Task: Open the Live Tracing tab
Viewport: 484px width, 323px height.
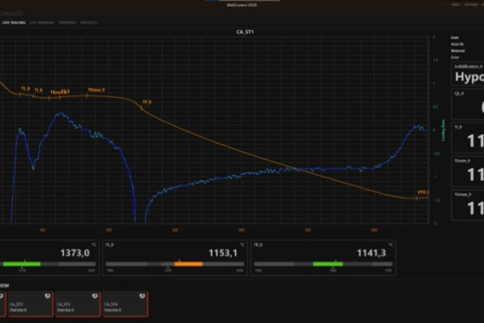Action: (14, 22)
